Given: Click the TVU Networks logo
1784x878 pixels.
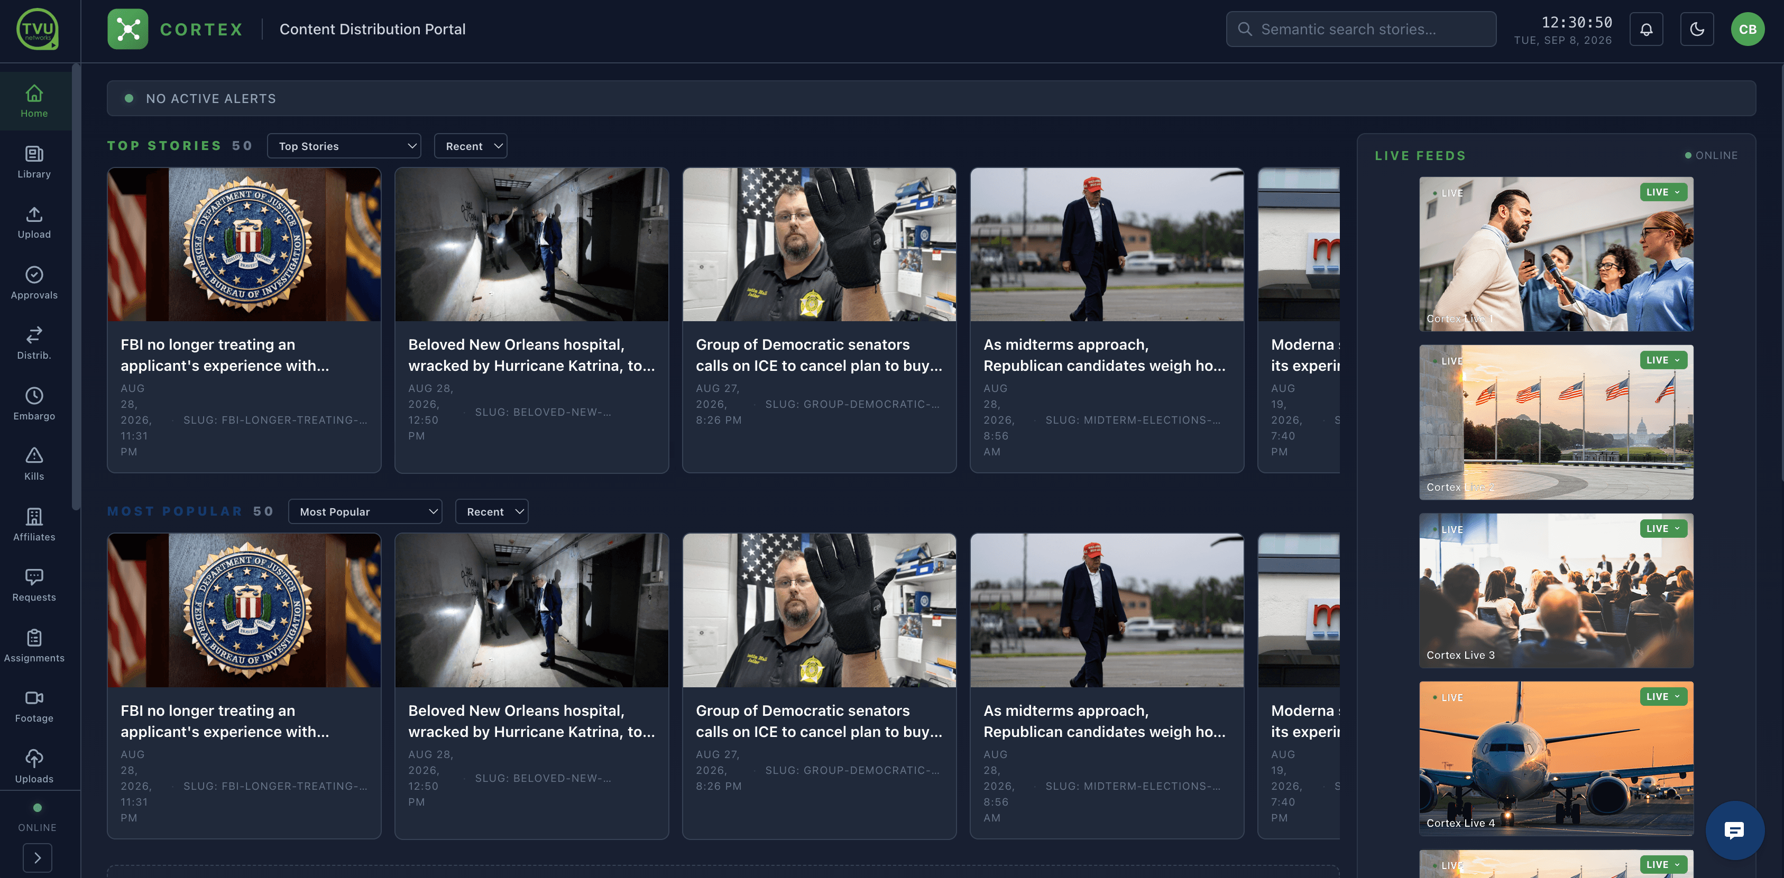Looking at the screenshot, I should coord(38,29).
